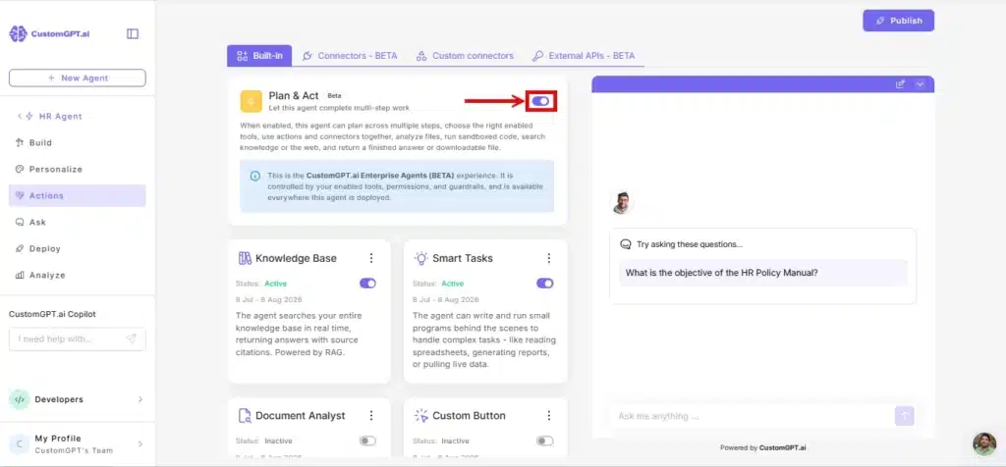The width and height of the screenshot is (1006, 467).
Task: Click the Custom Button cursor icon
Action: click(x=420, y=416)
